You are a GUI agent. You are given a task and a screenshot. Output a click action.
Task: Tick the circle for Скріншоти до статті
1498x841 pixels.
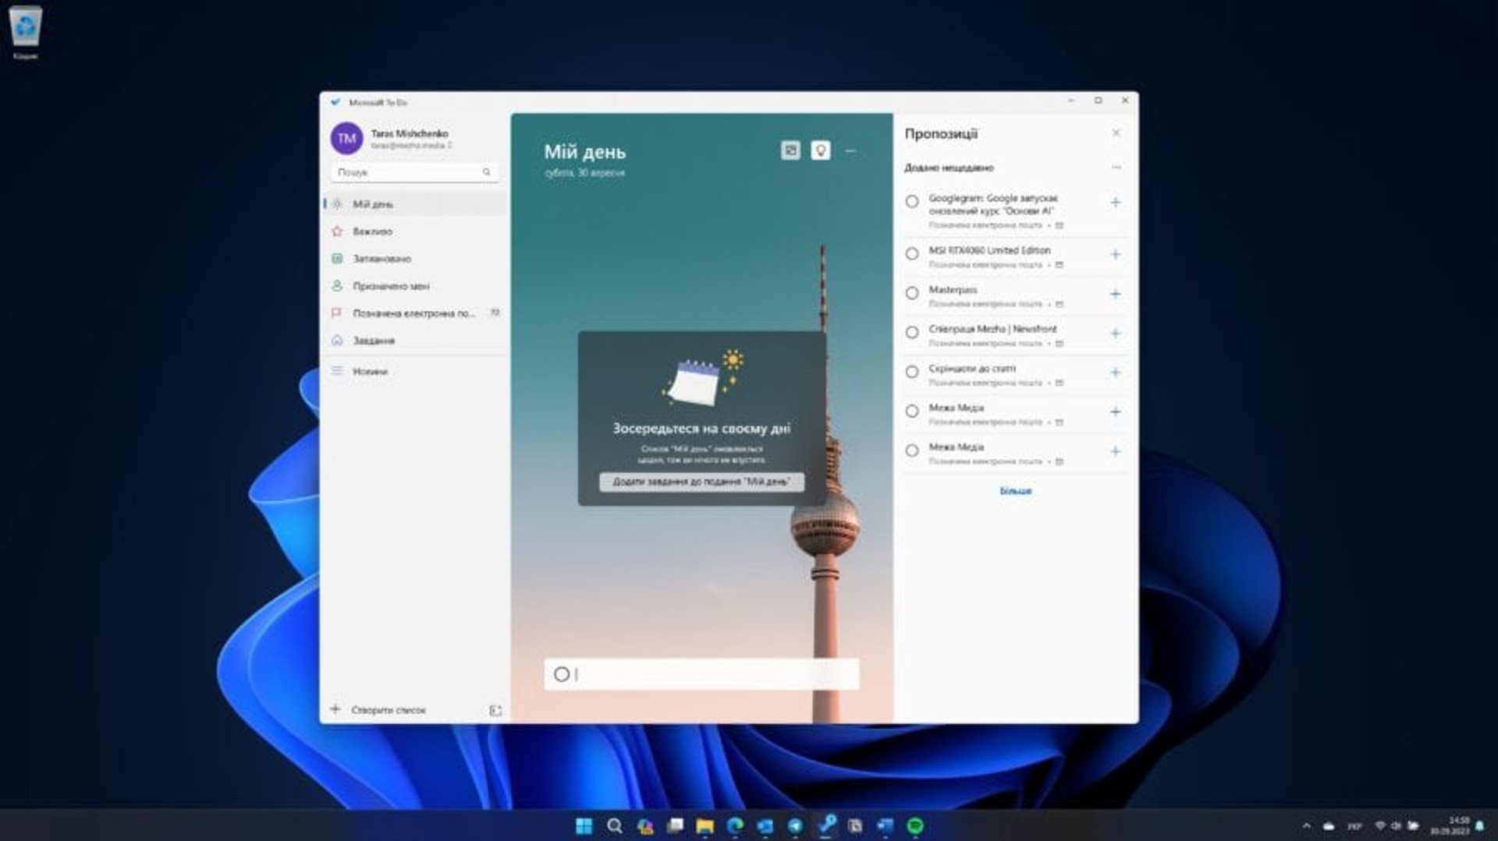coord(911,373)
